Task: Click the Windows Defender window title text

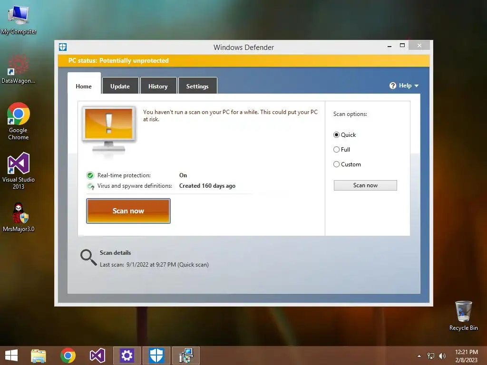Action: pyautogui.click(x=243, y=47)
